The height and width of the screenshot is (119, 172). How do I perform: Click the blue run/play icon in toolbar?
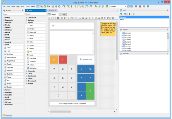(100, 6)
